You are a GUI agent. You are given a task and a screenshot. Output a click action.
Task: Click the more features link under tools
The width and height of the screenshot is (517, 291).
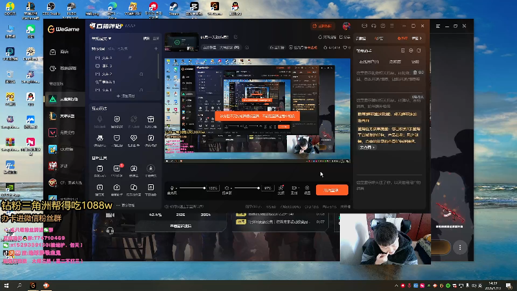pyautogui.click(x=125, y=205)
